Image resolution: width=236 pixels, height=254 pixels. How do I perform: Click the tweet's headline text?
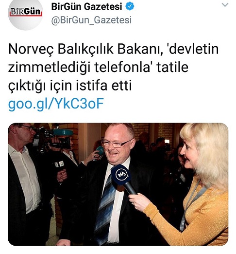click(113, 67)
